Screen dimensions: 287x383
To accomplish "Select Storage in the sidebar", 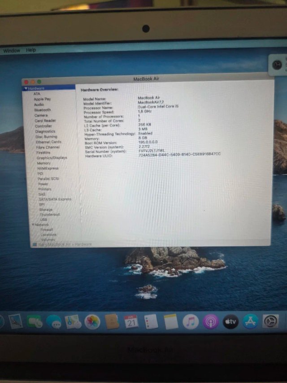I will (46, 210).
